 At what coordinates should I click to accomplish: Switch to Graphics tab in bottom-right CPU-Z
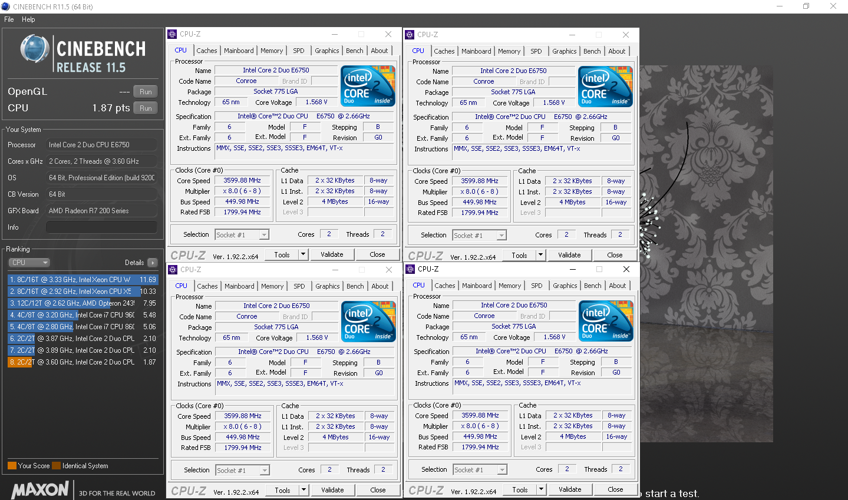(565, 286)
